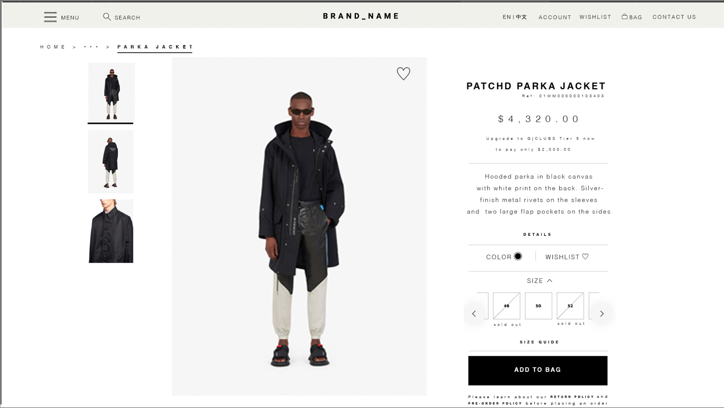Show next sizes with the right arrow
The image size is (724, 408).
602,313
